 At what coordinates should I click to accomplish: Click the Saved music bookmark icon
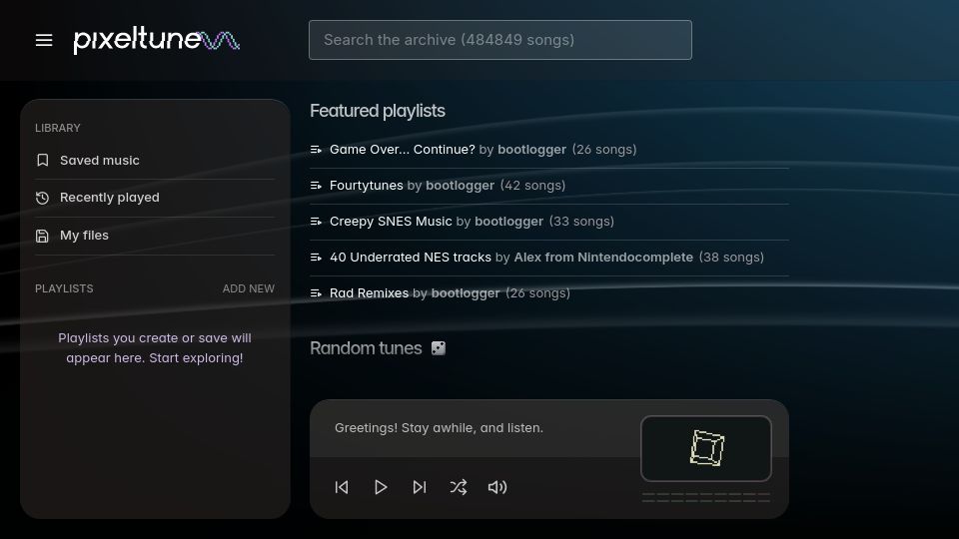click(x=42, y=160)
